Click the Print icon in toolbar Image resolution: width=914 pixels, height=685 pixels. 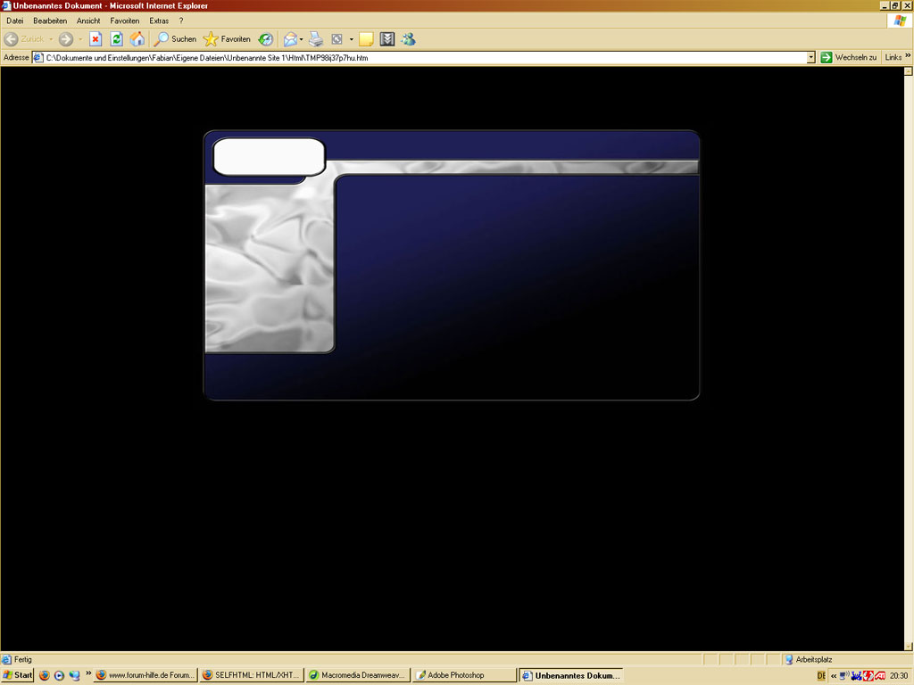[316, 39]
